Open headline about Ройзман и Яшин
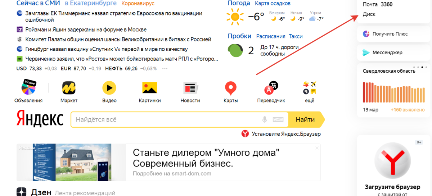Viewport: 432px width, 196px height. tap(86, 29)
